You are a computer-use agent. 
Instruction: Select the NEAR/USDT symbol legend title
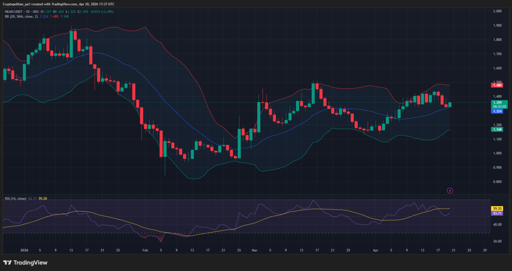pos(21,12)
